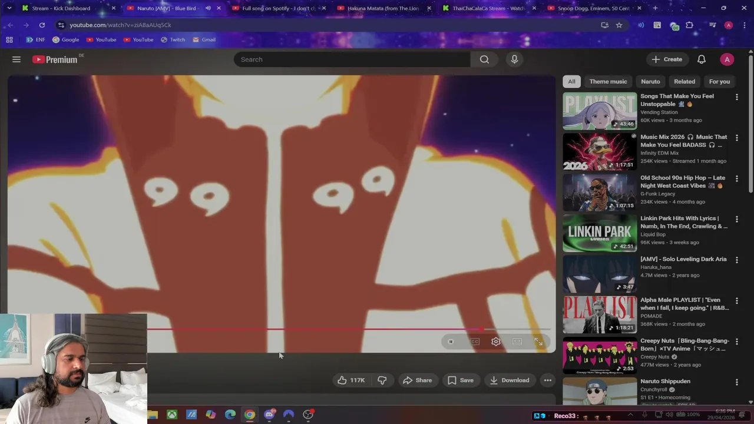Open options for Songs That Make You Feel Unstoppable
754x424 pixels.
(x=736, y=97)
